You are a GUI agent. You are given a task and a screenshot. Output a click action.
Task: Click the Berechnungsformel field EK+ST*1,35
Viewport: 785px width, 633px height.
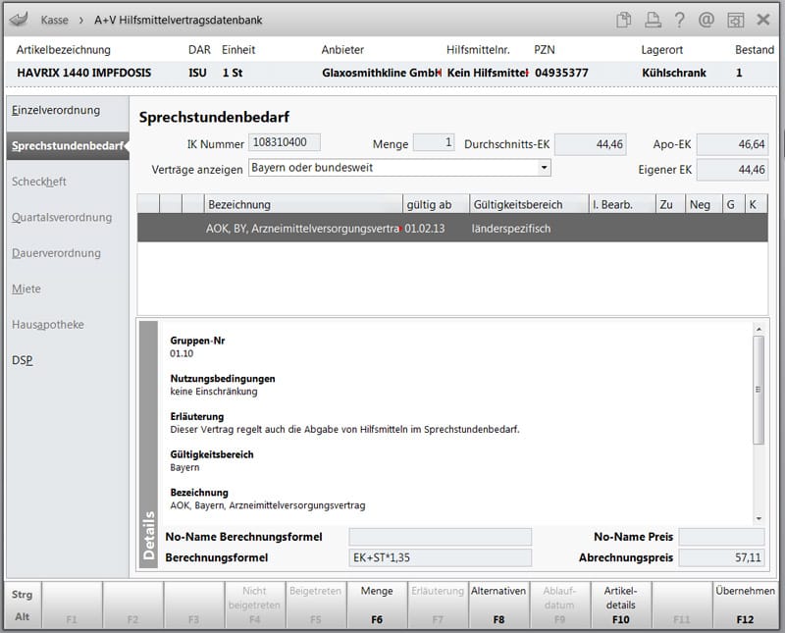click(x=440, y=557)
